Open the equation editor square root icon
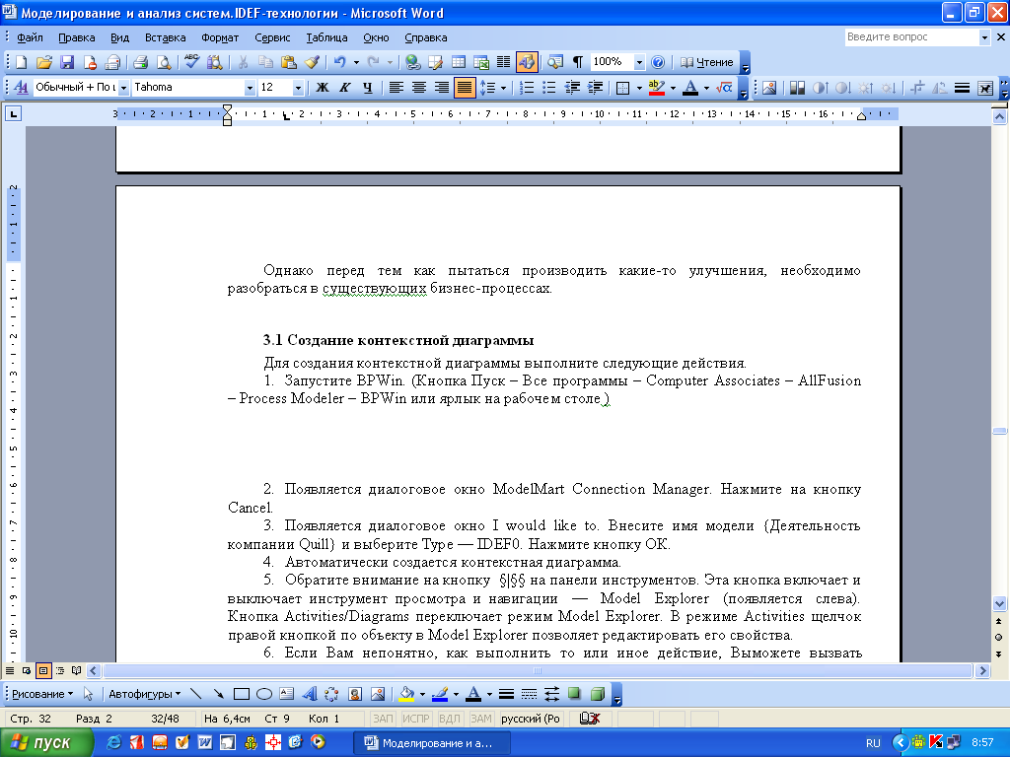The width and height of the screenshot is (1010, 757). tap(724, 88)
